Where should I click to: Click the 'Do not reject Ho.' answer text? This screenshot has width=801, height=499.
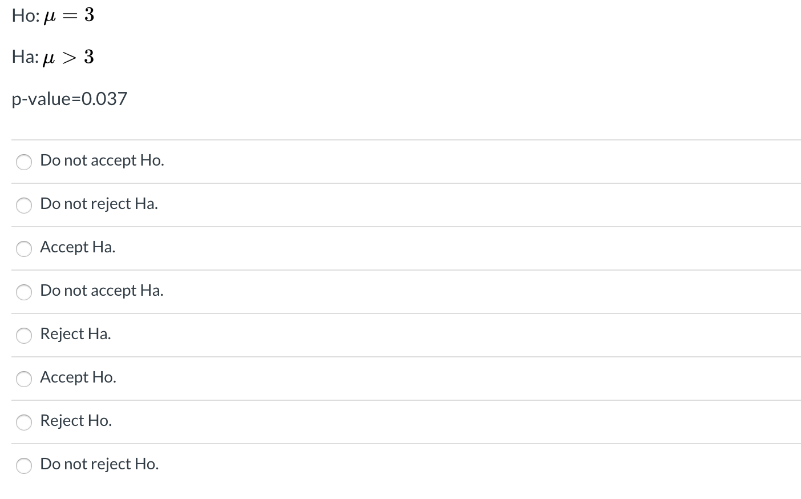[99, 464]
